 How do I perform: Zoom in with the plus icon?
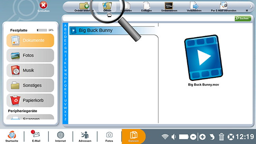[202, 137]
